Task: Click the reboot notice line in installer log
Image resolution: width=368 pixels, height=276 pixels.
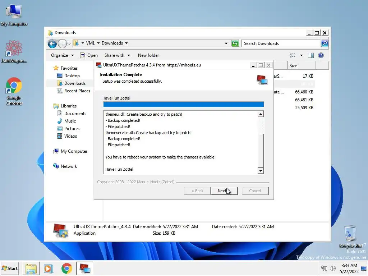Action: 160,157
